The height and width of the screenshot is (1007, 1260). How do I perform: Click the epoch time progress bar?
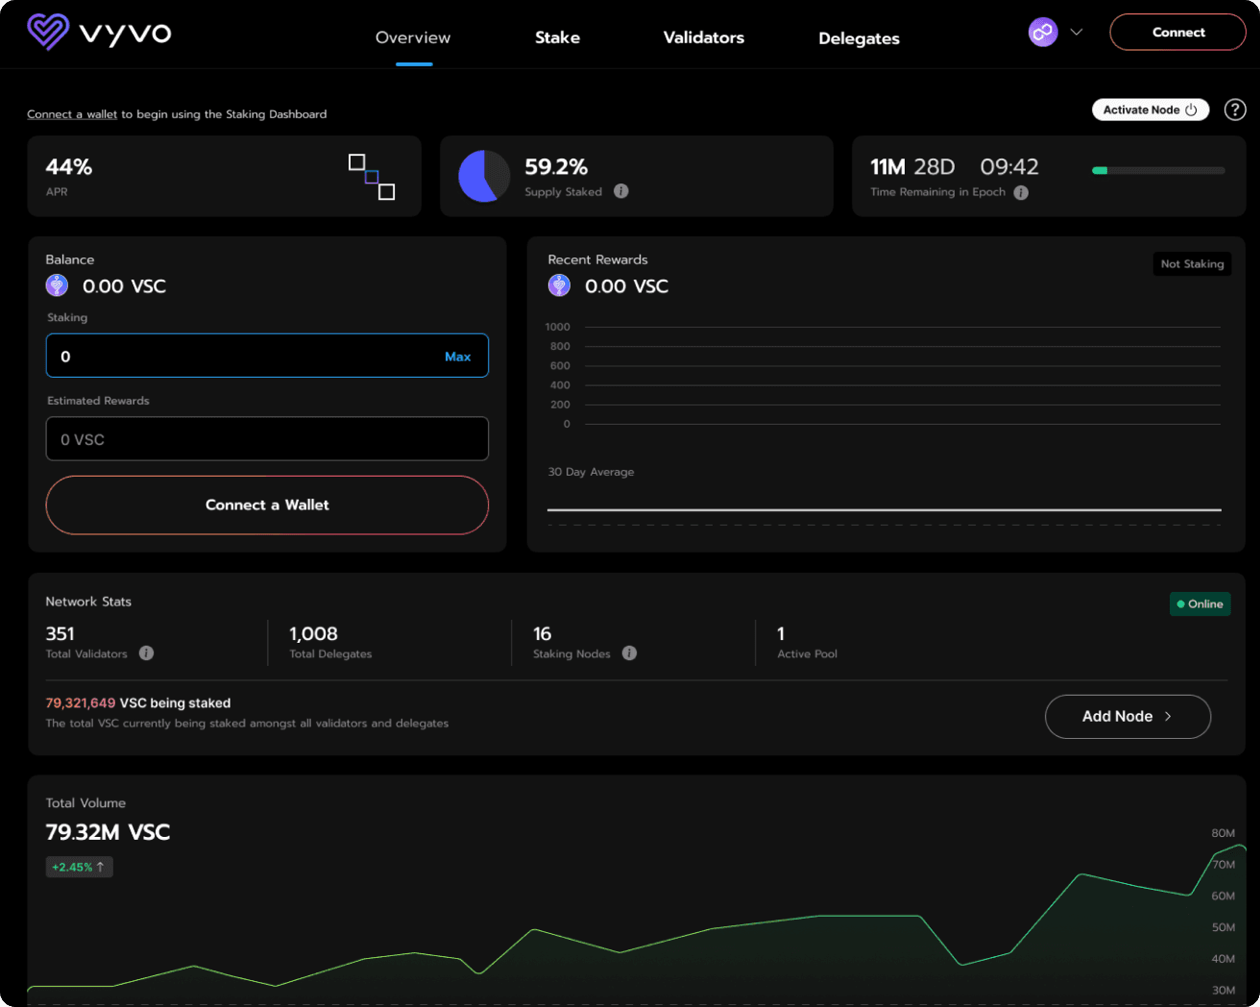(1158, 170)
